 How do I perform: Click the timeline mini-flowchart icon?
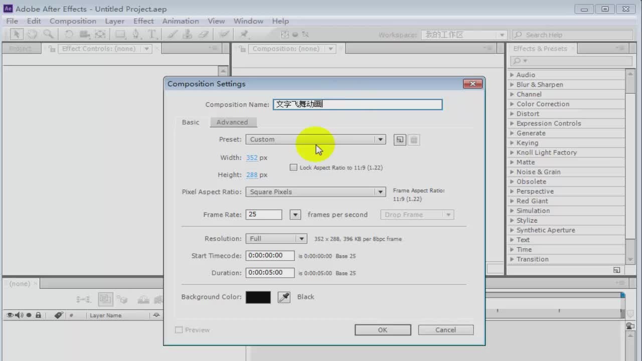point(83,299)
